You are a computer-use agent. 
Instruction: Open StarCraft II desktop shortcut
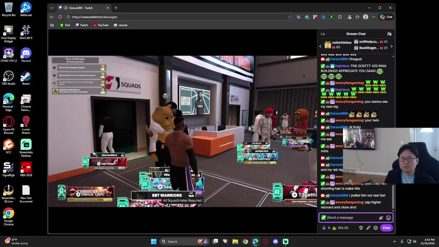[x=26, y=32]
